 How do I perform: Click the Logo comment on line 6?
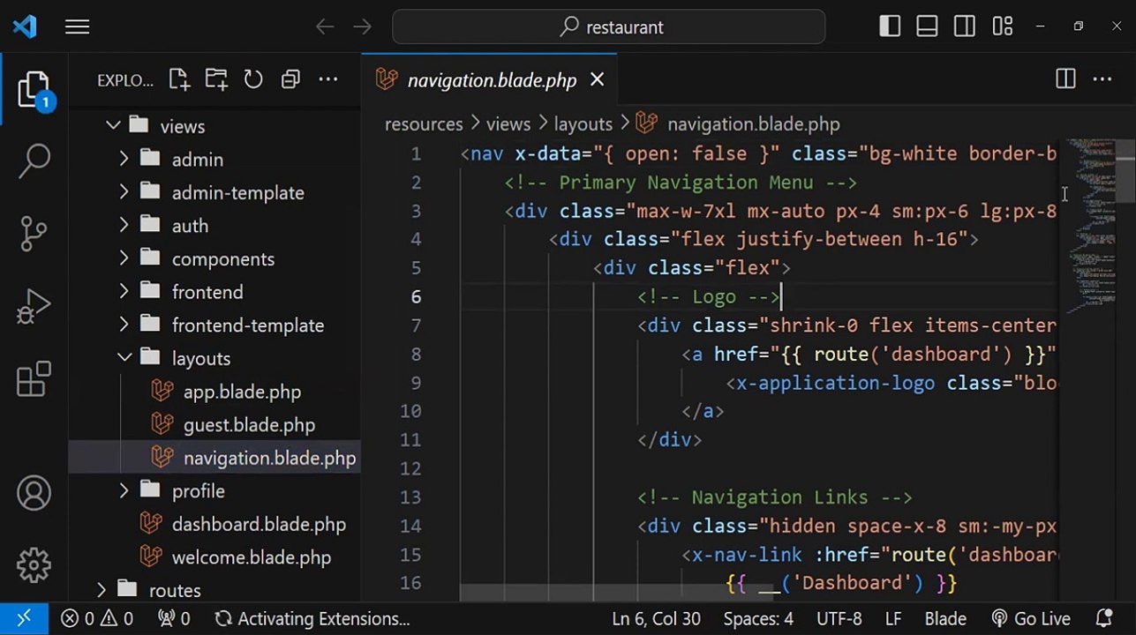(x=709, y=297)
